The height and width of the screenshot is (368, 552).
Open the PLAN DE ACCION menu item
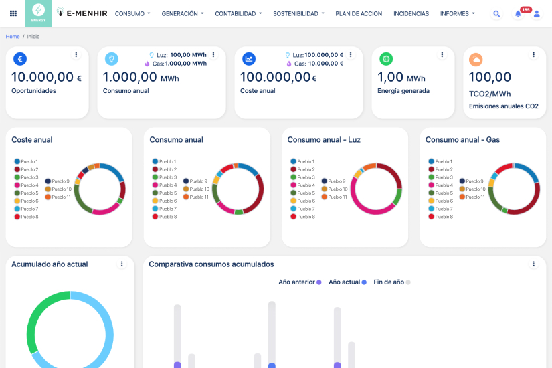pyautogui.click(x=359, y=14)
